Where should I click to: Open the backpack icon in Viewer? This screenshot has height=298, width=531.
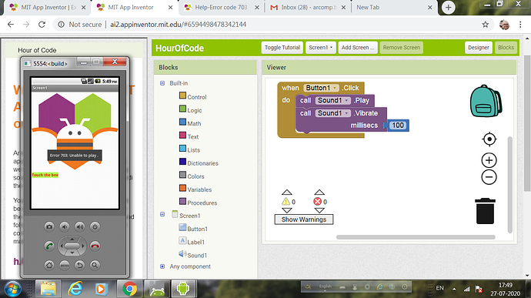coord(486,101)
